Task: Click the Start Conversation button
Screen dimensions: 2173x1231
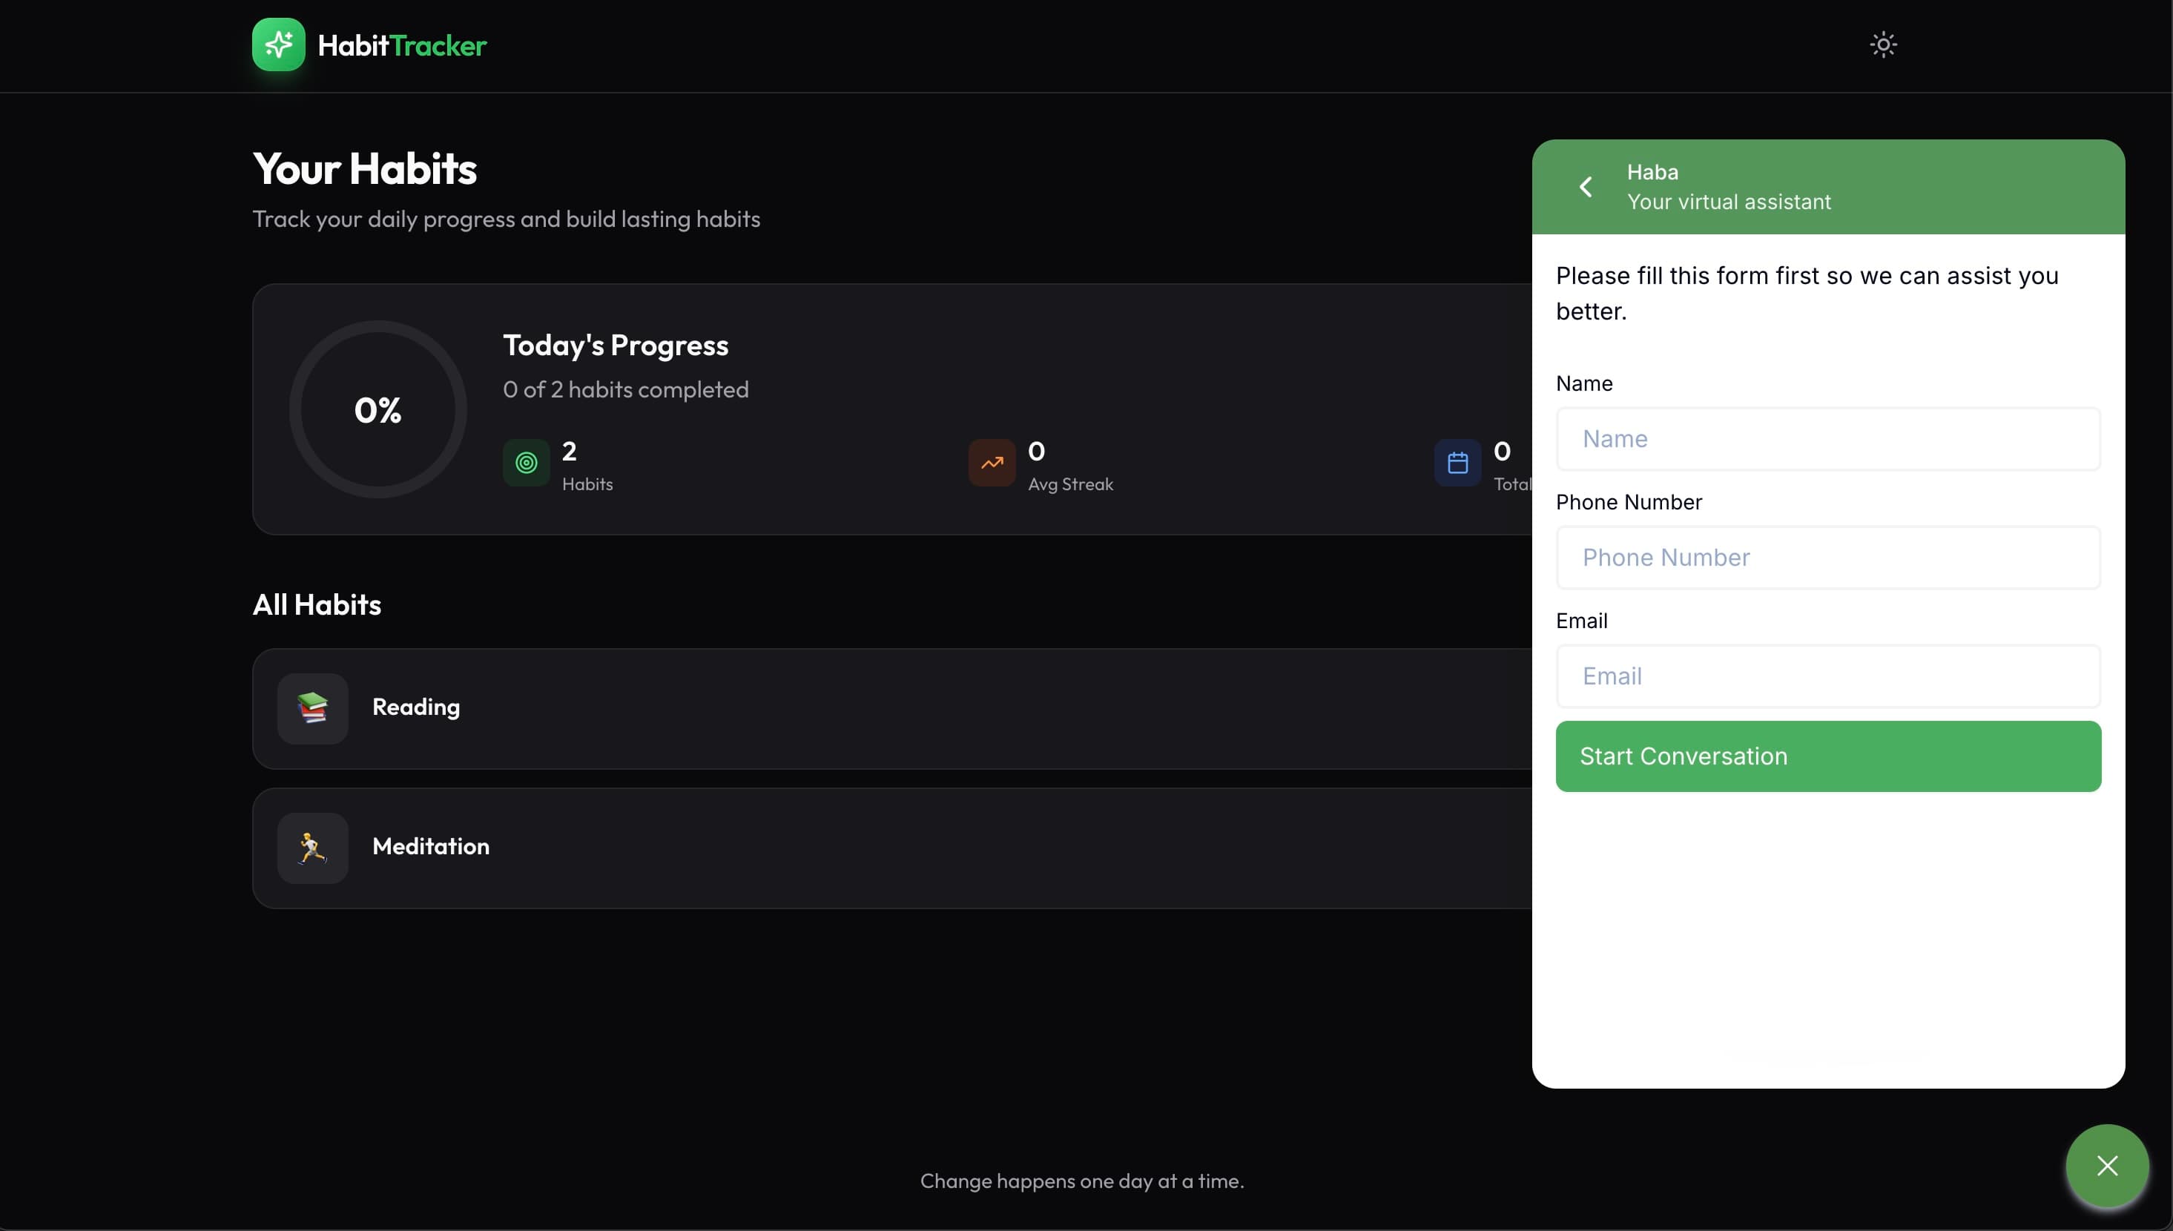Action: [x=1828, y=756]
